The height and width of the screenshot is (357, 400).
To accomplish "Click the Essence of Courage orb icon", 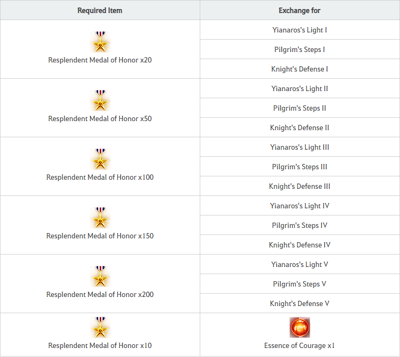I will 300,327.
